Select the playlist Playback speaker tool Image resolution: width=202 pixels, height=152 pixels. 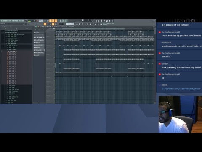point(52,27)
